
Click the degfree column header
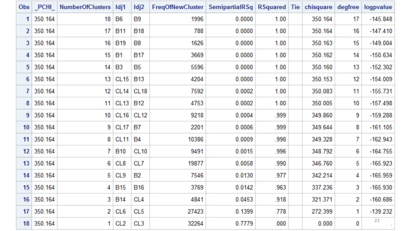(x=348, y=7)
